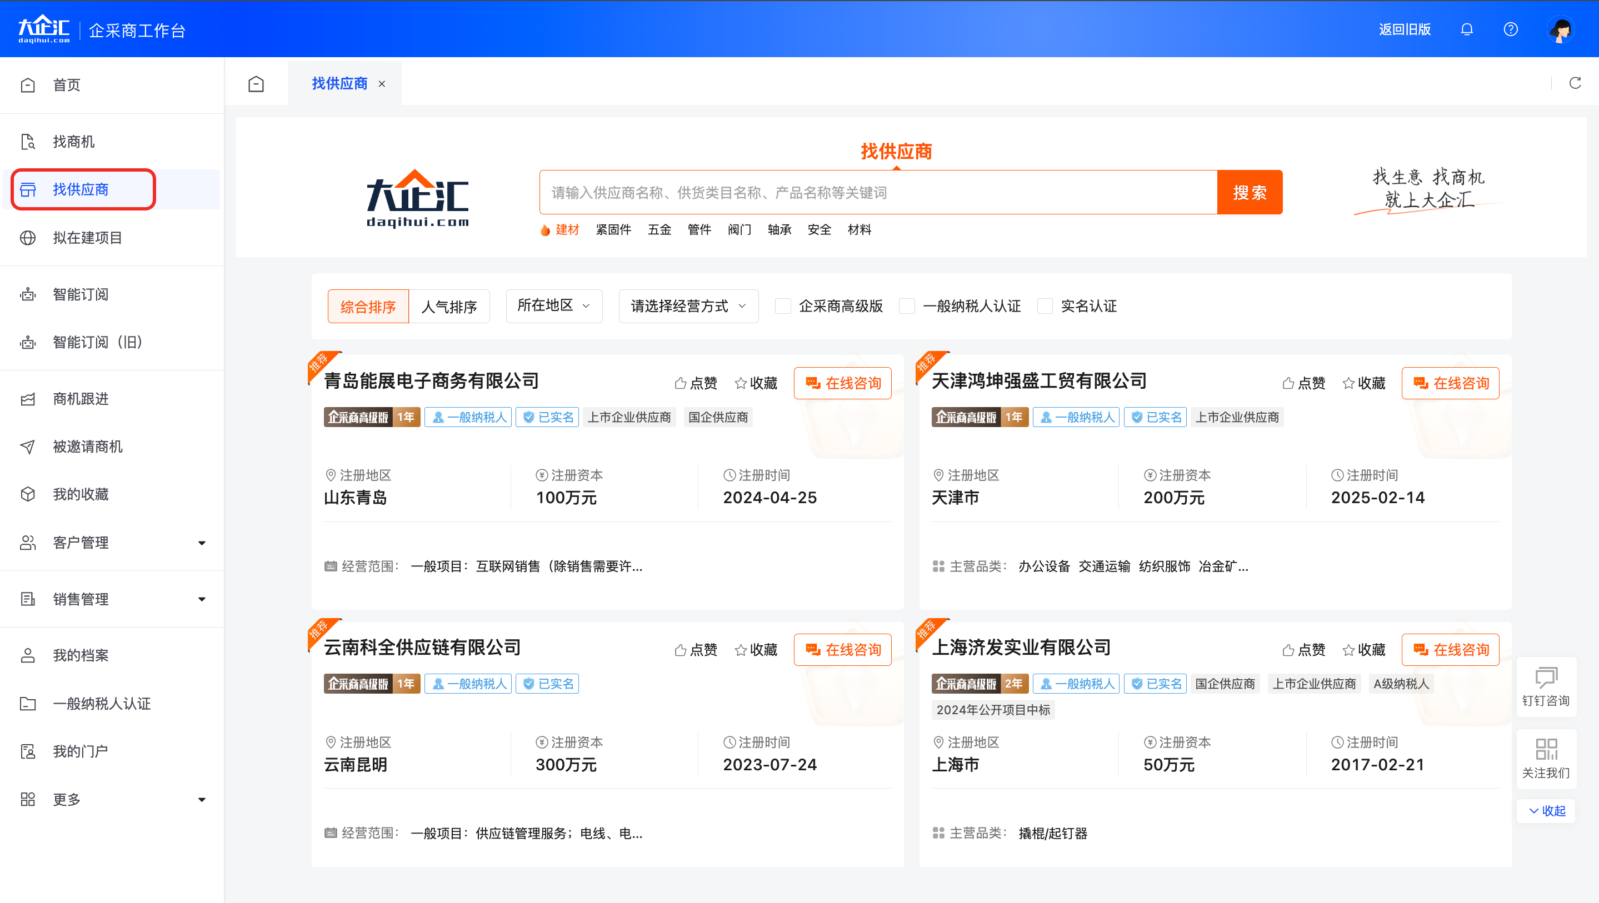
Task: Click the 建材 hot keyword
Action: pyautogui.click(x=567, y=229)
